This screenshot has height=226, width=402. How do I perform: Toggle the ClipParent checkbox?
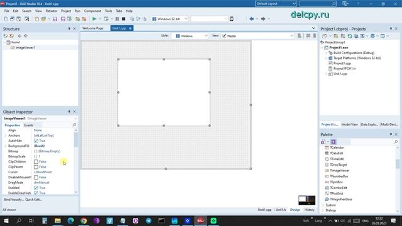click(36, 167)
